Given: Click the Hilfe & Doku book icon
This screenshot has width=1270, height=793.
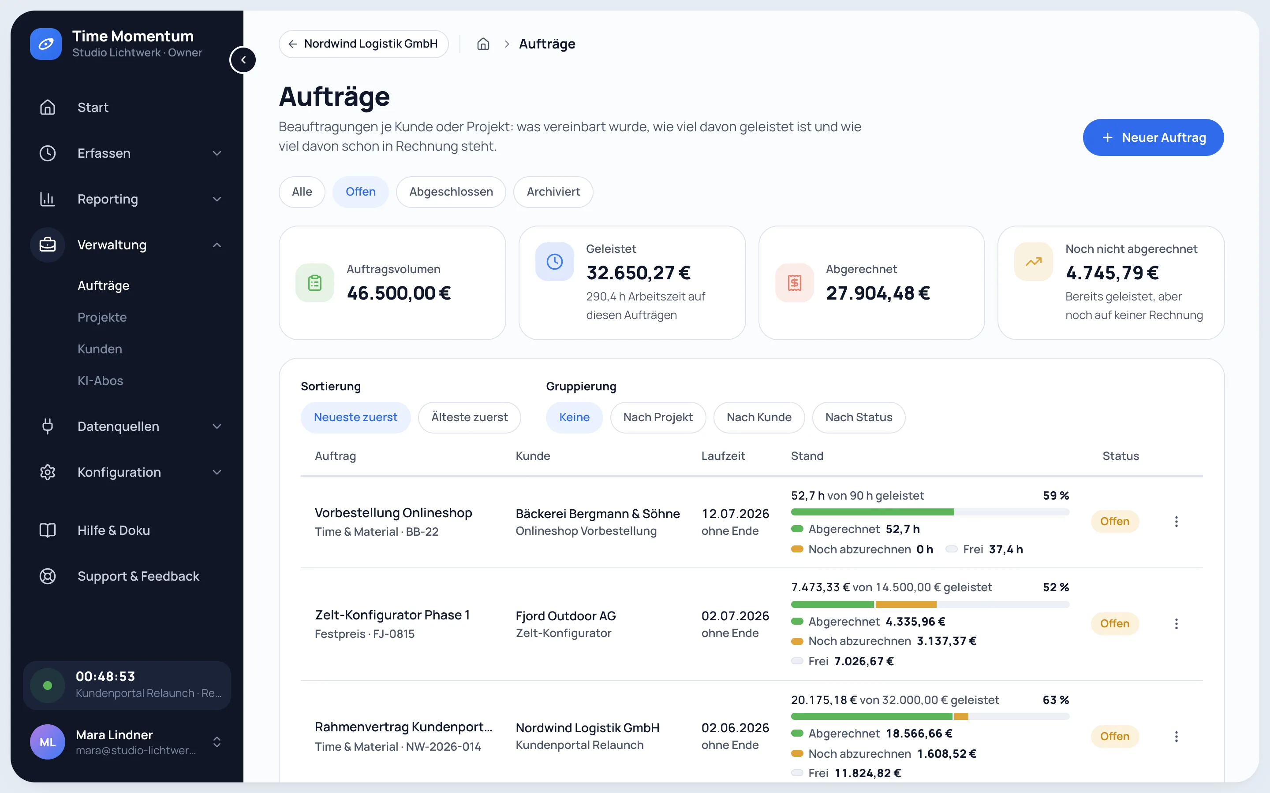Looking at the screenshot, I should tap(48, 530).
